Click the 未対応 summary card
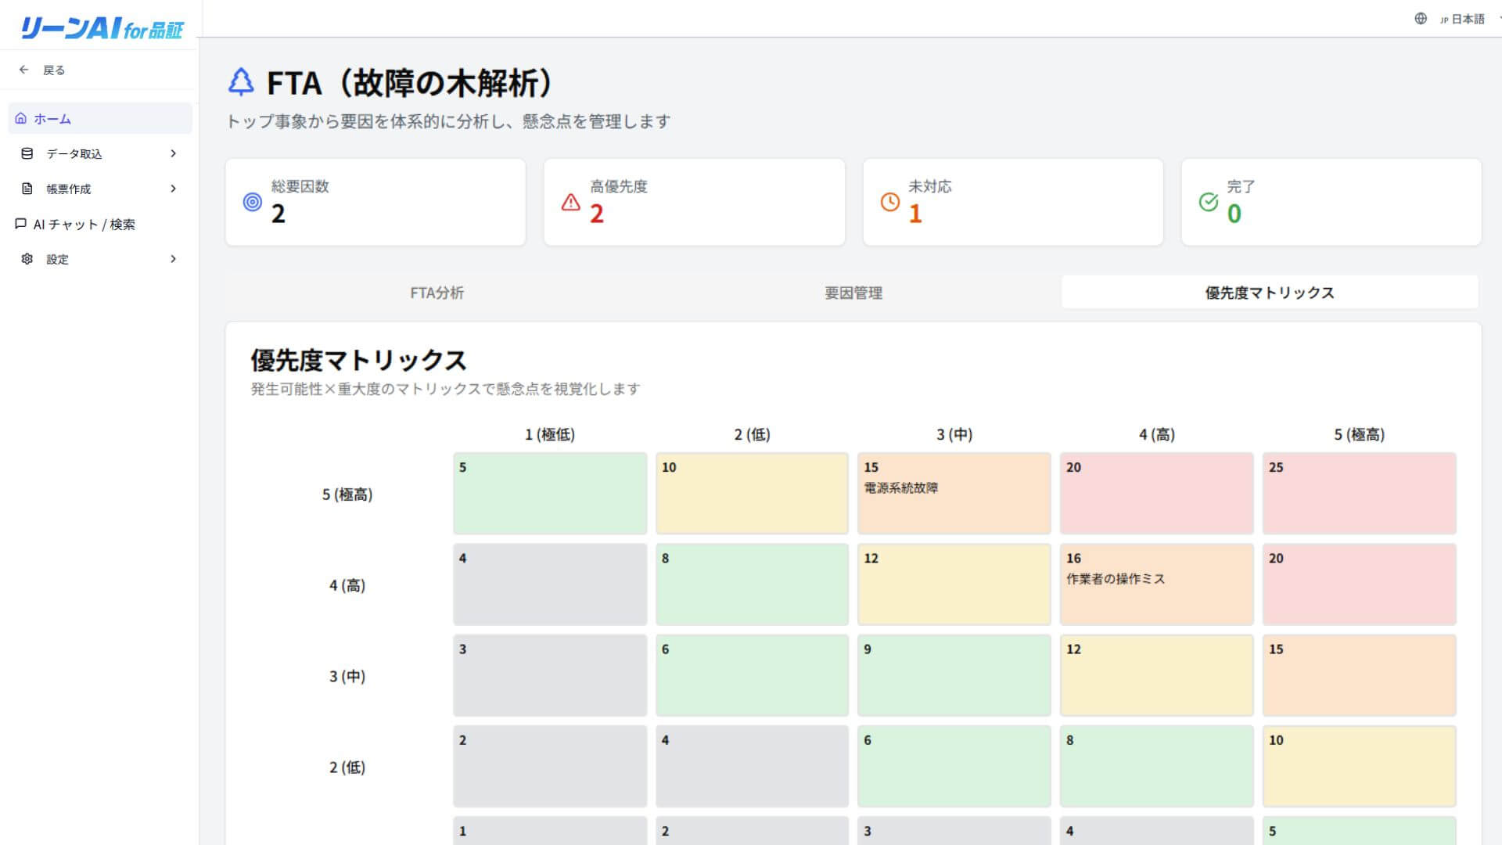 pyautogui.click(x=1013, y=202)
